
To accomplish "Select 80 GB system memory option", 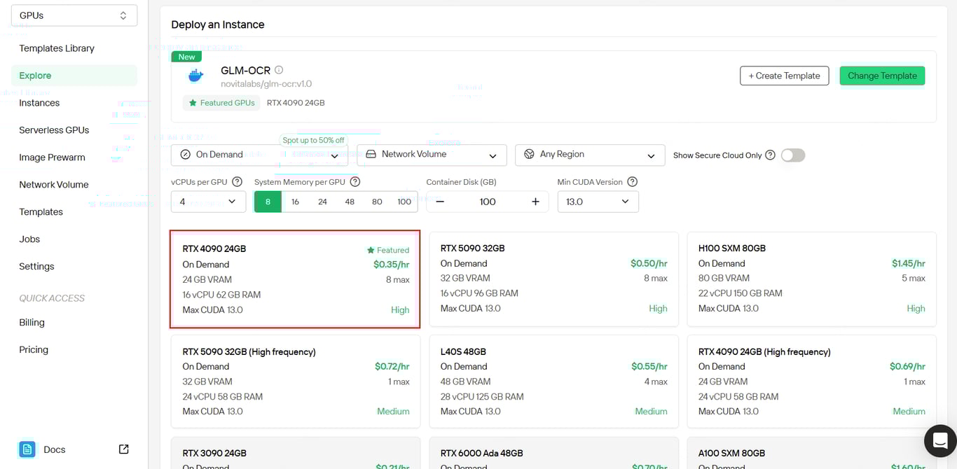I will 377,202.
